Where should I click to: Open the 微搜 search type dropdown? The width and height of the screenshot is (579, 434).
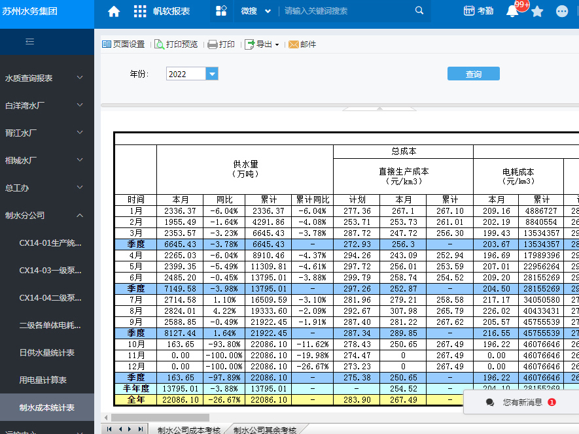pos(256,11)
